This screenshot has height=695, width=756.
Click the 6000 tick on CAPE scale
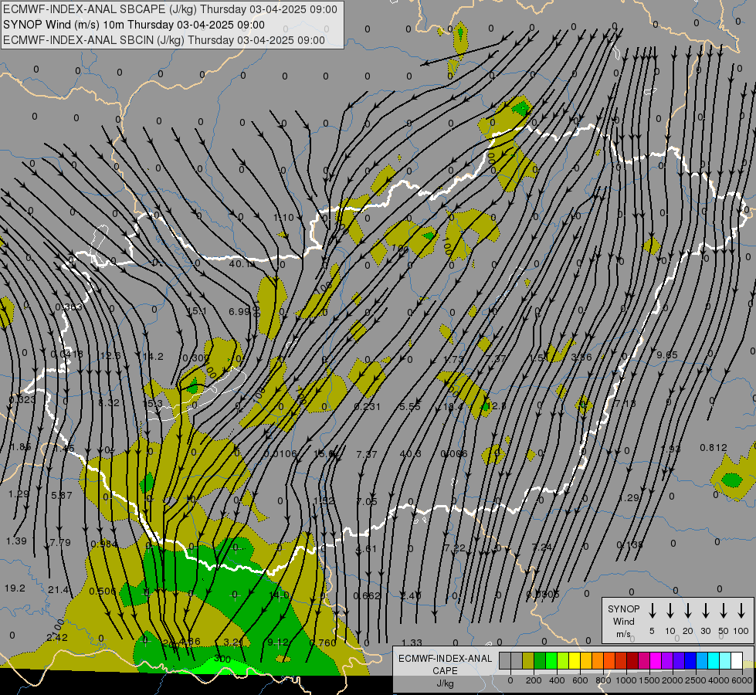pos(742,680)
